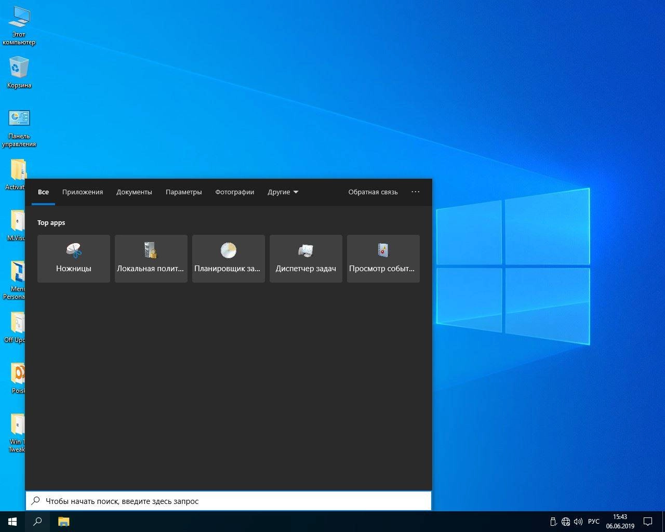Click the volume speaker tray icon

[x=578, y=522]
